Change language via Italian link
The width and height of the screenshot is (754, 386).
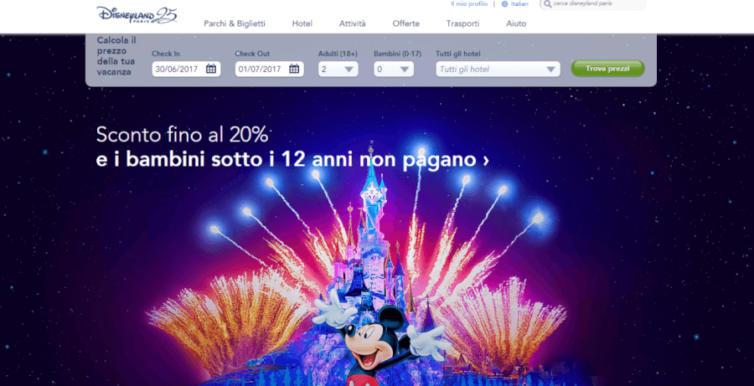(519, 4)
